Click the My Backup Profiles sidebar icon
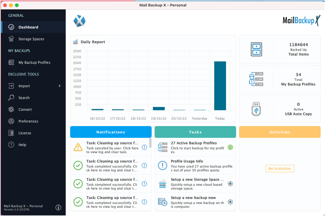This screenshot has height=216, width=325. (x=11, y=62)
